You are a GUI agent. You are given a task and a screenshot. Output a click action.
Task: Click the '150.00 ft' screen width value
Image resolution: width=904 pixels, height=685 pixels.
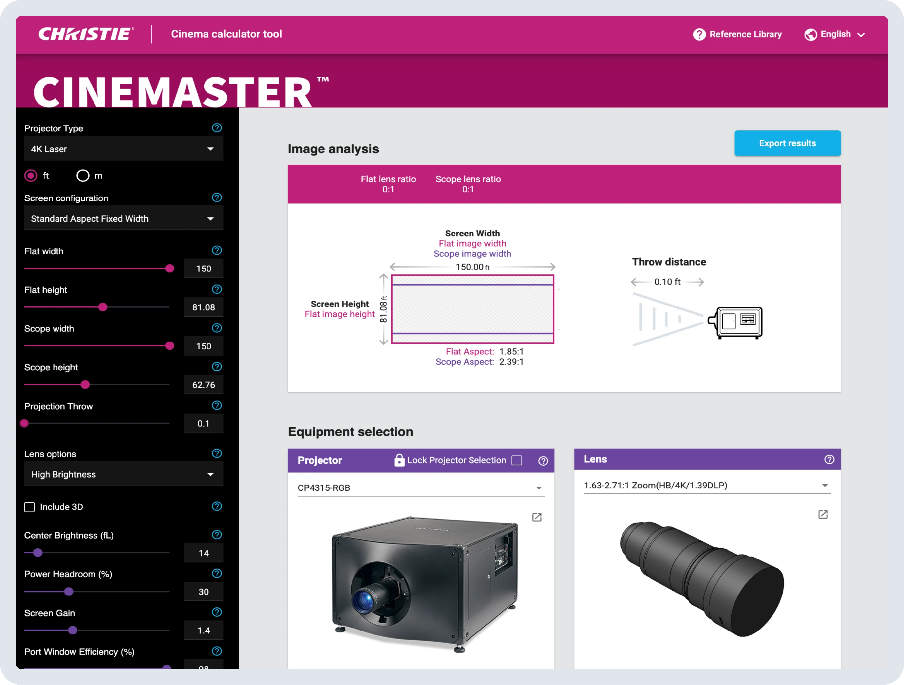pos(472,267)
